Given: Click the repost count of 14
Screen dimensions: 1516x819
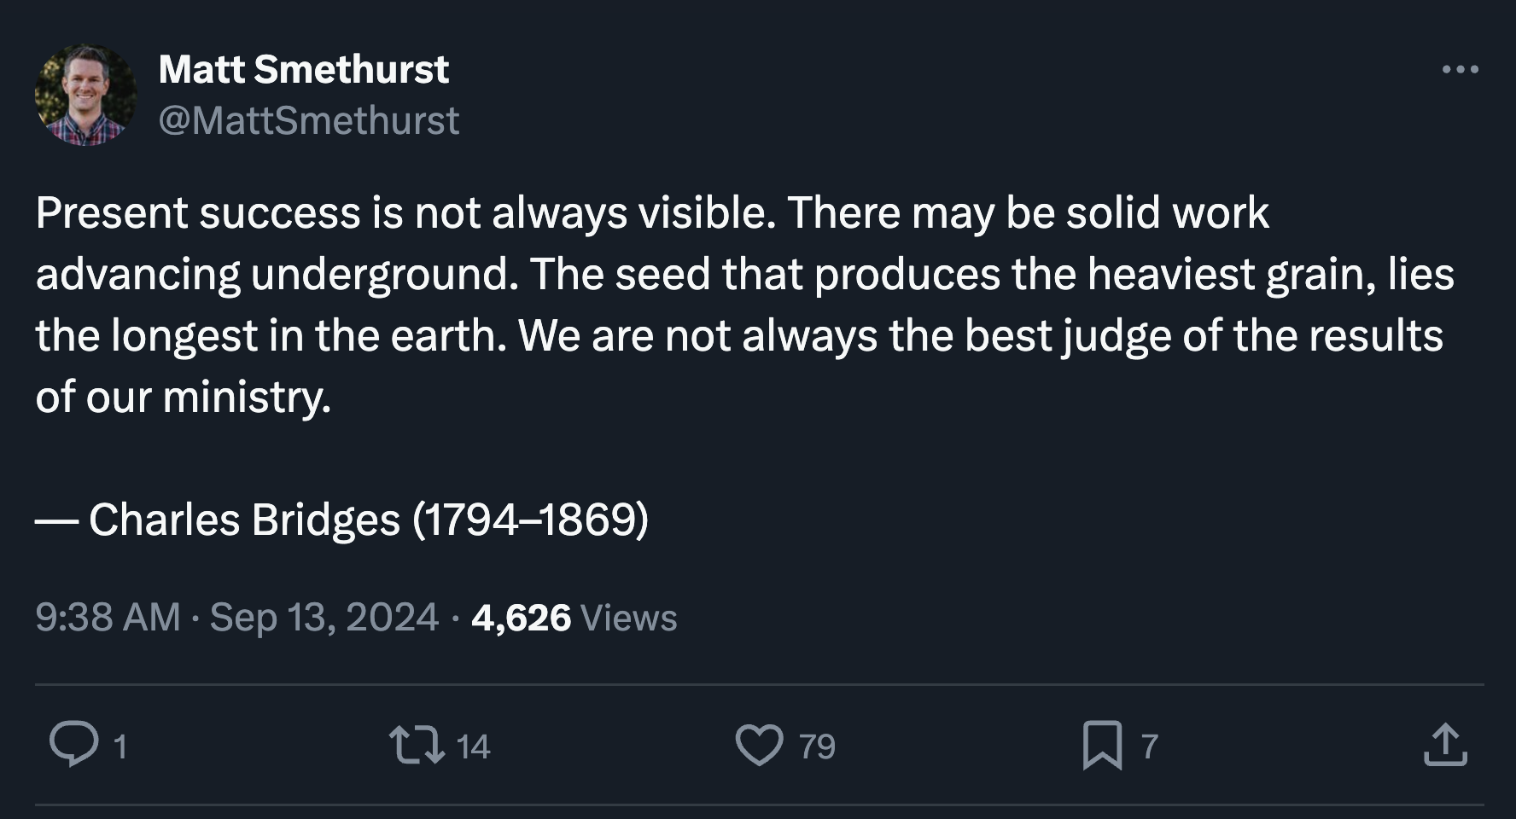Looking at the screenshot, I should click(x=473, y=746).
